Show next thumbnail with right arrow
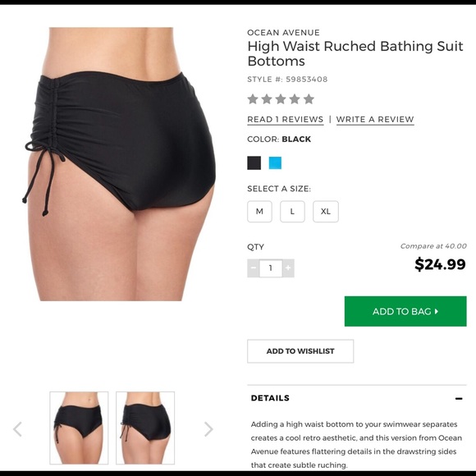This screenshot has width=476, height=476. click(x=208, y=429)
